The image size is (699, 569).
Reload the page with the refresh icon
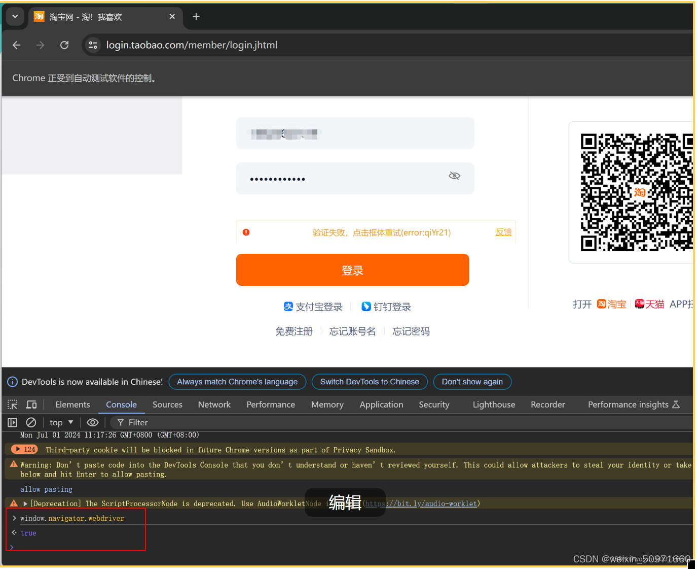pos(64,45)
